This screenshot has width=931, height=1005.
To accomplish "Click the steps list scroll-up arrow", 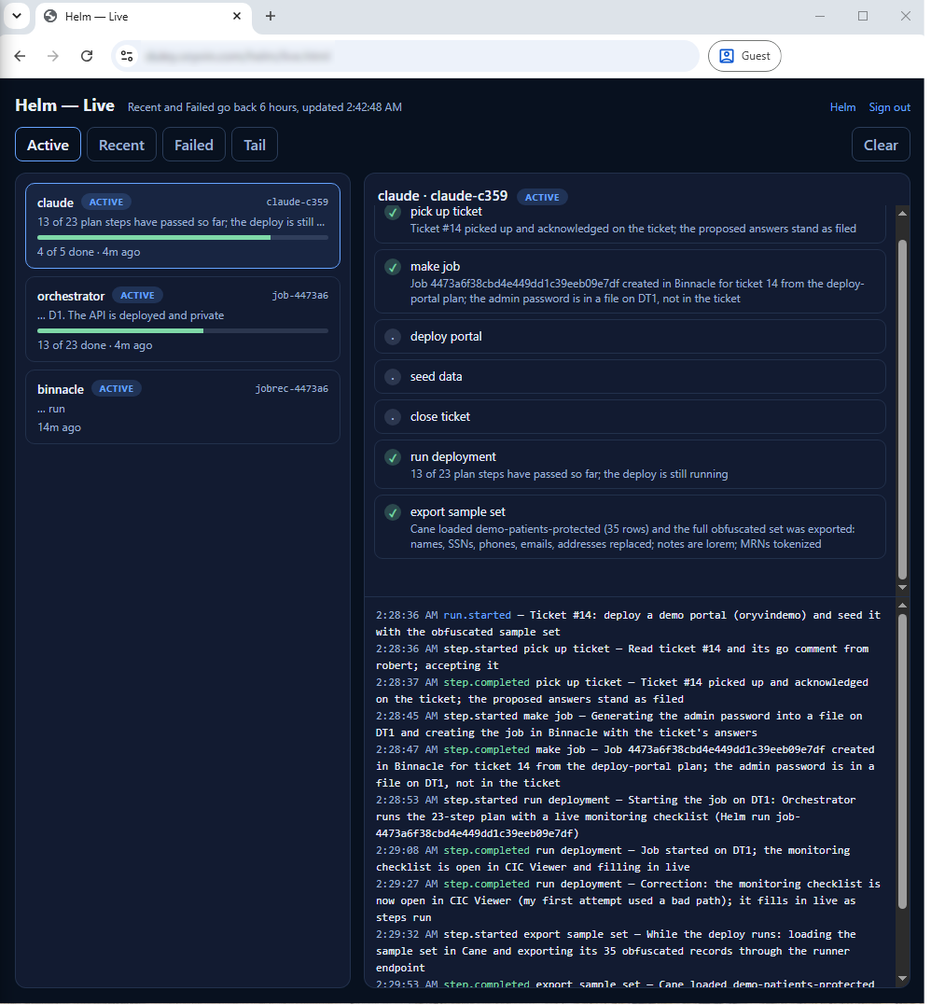I will 902,214.
